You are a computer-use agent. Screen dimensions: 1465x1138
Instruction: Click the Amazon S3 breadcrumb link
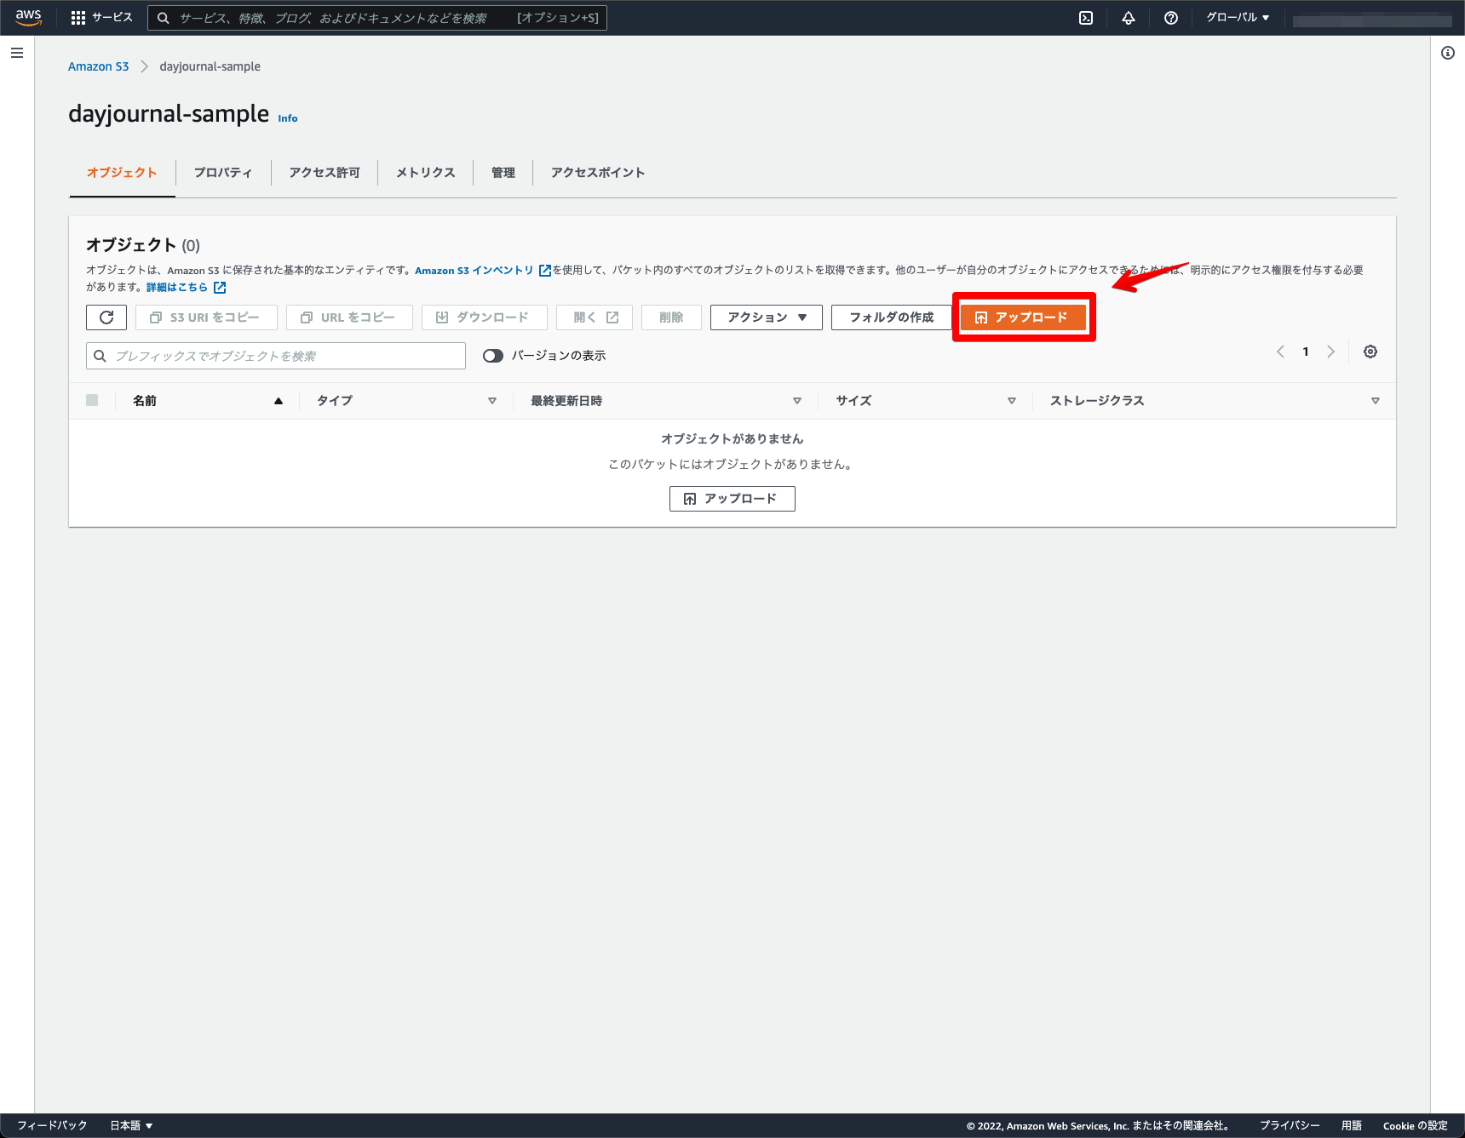[99, 66]
